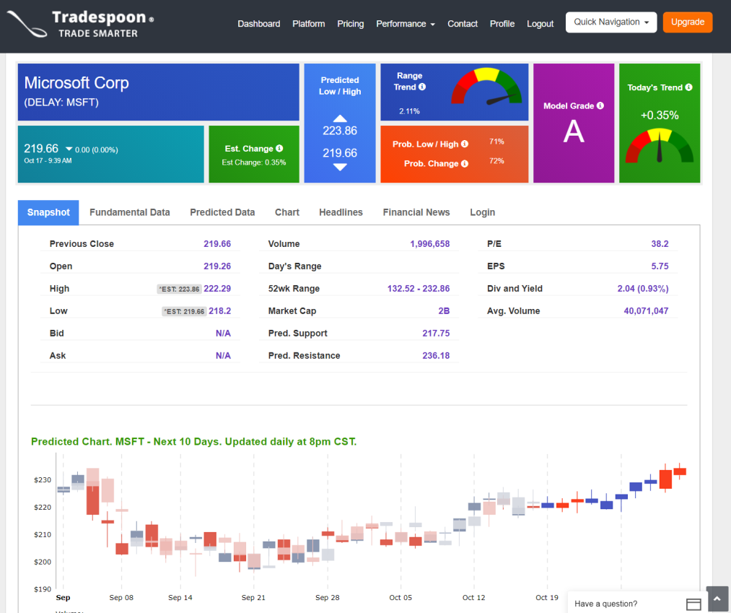Click the info icon beside Range Trend

[x=422, y=87]
